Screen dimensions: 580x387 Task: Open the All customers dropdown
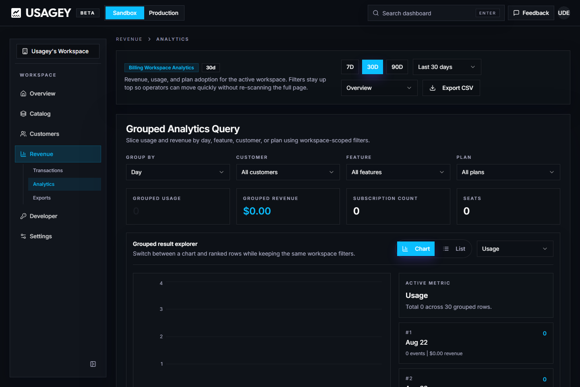click(x=288, y=172)
